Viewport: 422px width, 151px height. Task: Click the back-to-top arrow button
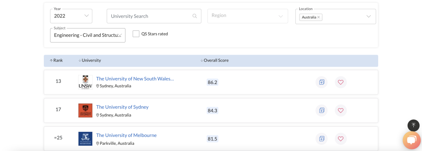click(414, 125)
